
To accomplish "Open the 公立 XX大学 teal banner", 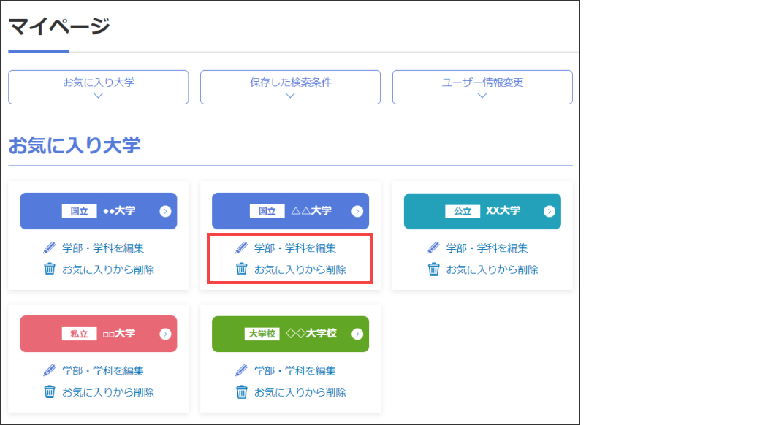I will (482, 211).
